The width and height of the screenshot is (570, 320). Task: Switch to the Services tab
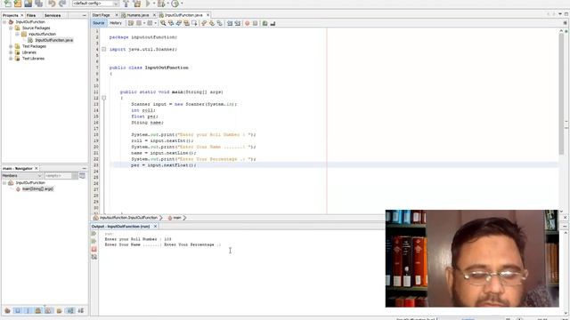[53, 15]
